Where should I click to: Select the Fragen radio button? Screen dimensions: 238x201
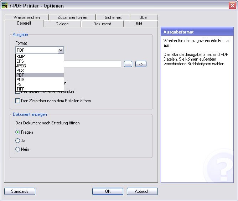tap(17, 132)
